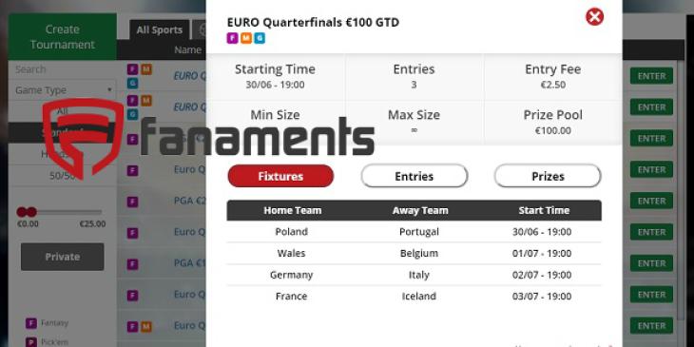Click the blue G badge under the popup title
Screen dimensions: 694x347
tap(260, 38)
